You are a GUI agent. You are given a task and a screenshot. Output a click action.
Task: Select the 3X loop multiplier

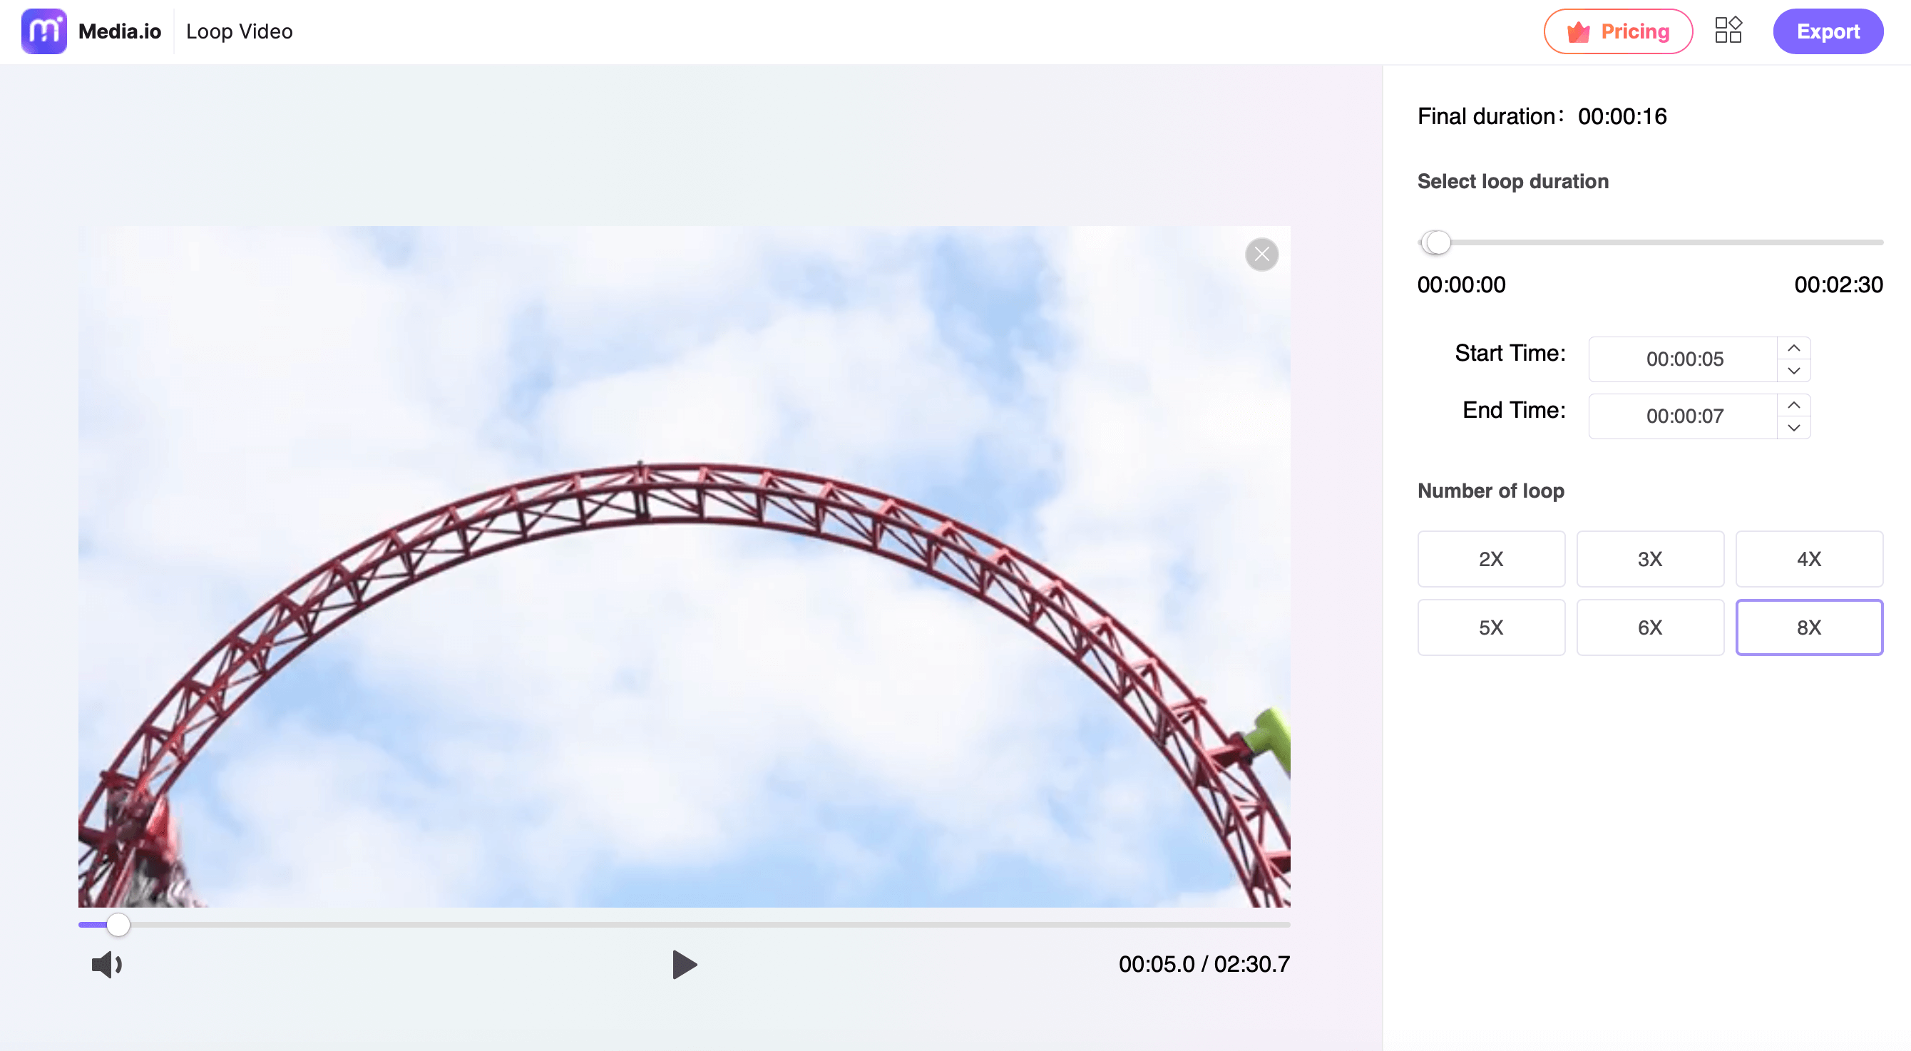[x=1649, y=558]
